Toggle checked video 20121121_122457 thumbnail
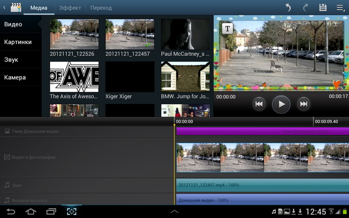349x218 pixels. [130, 34]
